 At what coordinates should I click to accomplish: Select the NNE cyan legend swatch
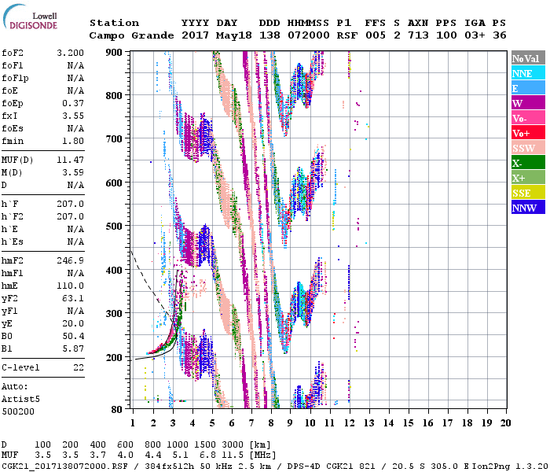[528, 73]
